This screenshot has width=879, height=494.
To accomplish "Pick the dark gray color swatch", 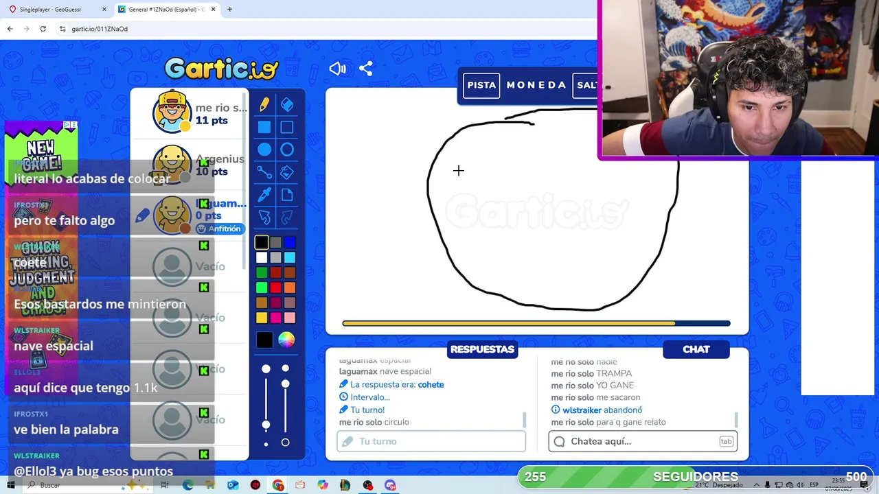I will [275, 242].
